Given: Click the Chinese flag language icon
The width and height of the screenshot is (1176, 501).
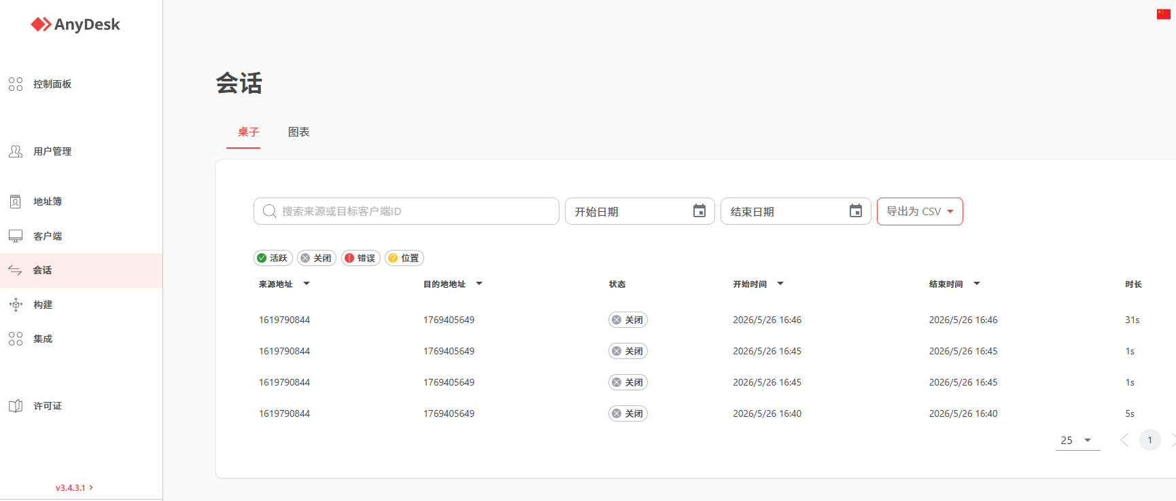Looking at the screenshot, I should point(1164,14).
